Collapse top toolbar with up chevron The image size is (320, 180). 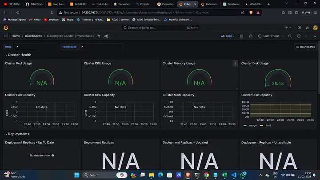(315, 36)
